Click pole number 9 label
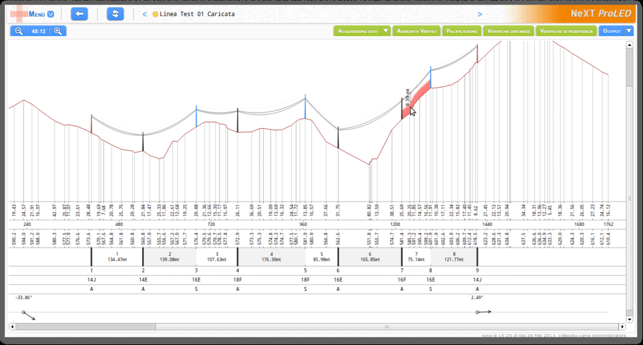This screenshot has height=345, width=643. 477,270
